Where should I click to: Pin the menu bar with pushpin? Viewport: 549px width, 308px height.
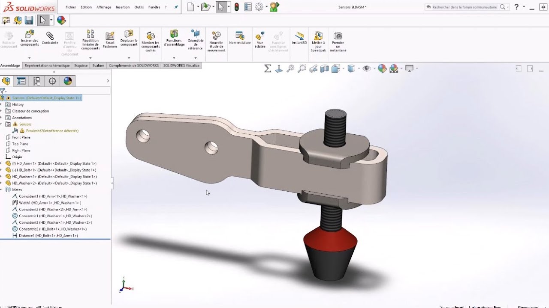[x=176, y=7]
